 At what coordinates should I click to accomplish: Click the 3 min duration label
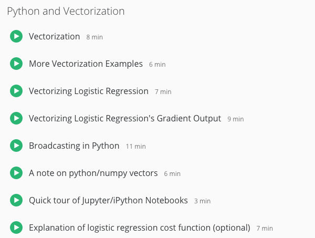click(x=202, y=201)
